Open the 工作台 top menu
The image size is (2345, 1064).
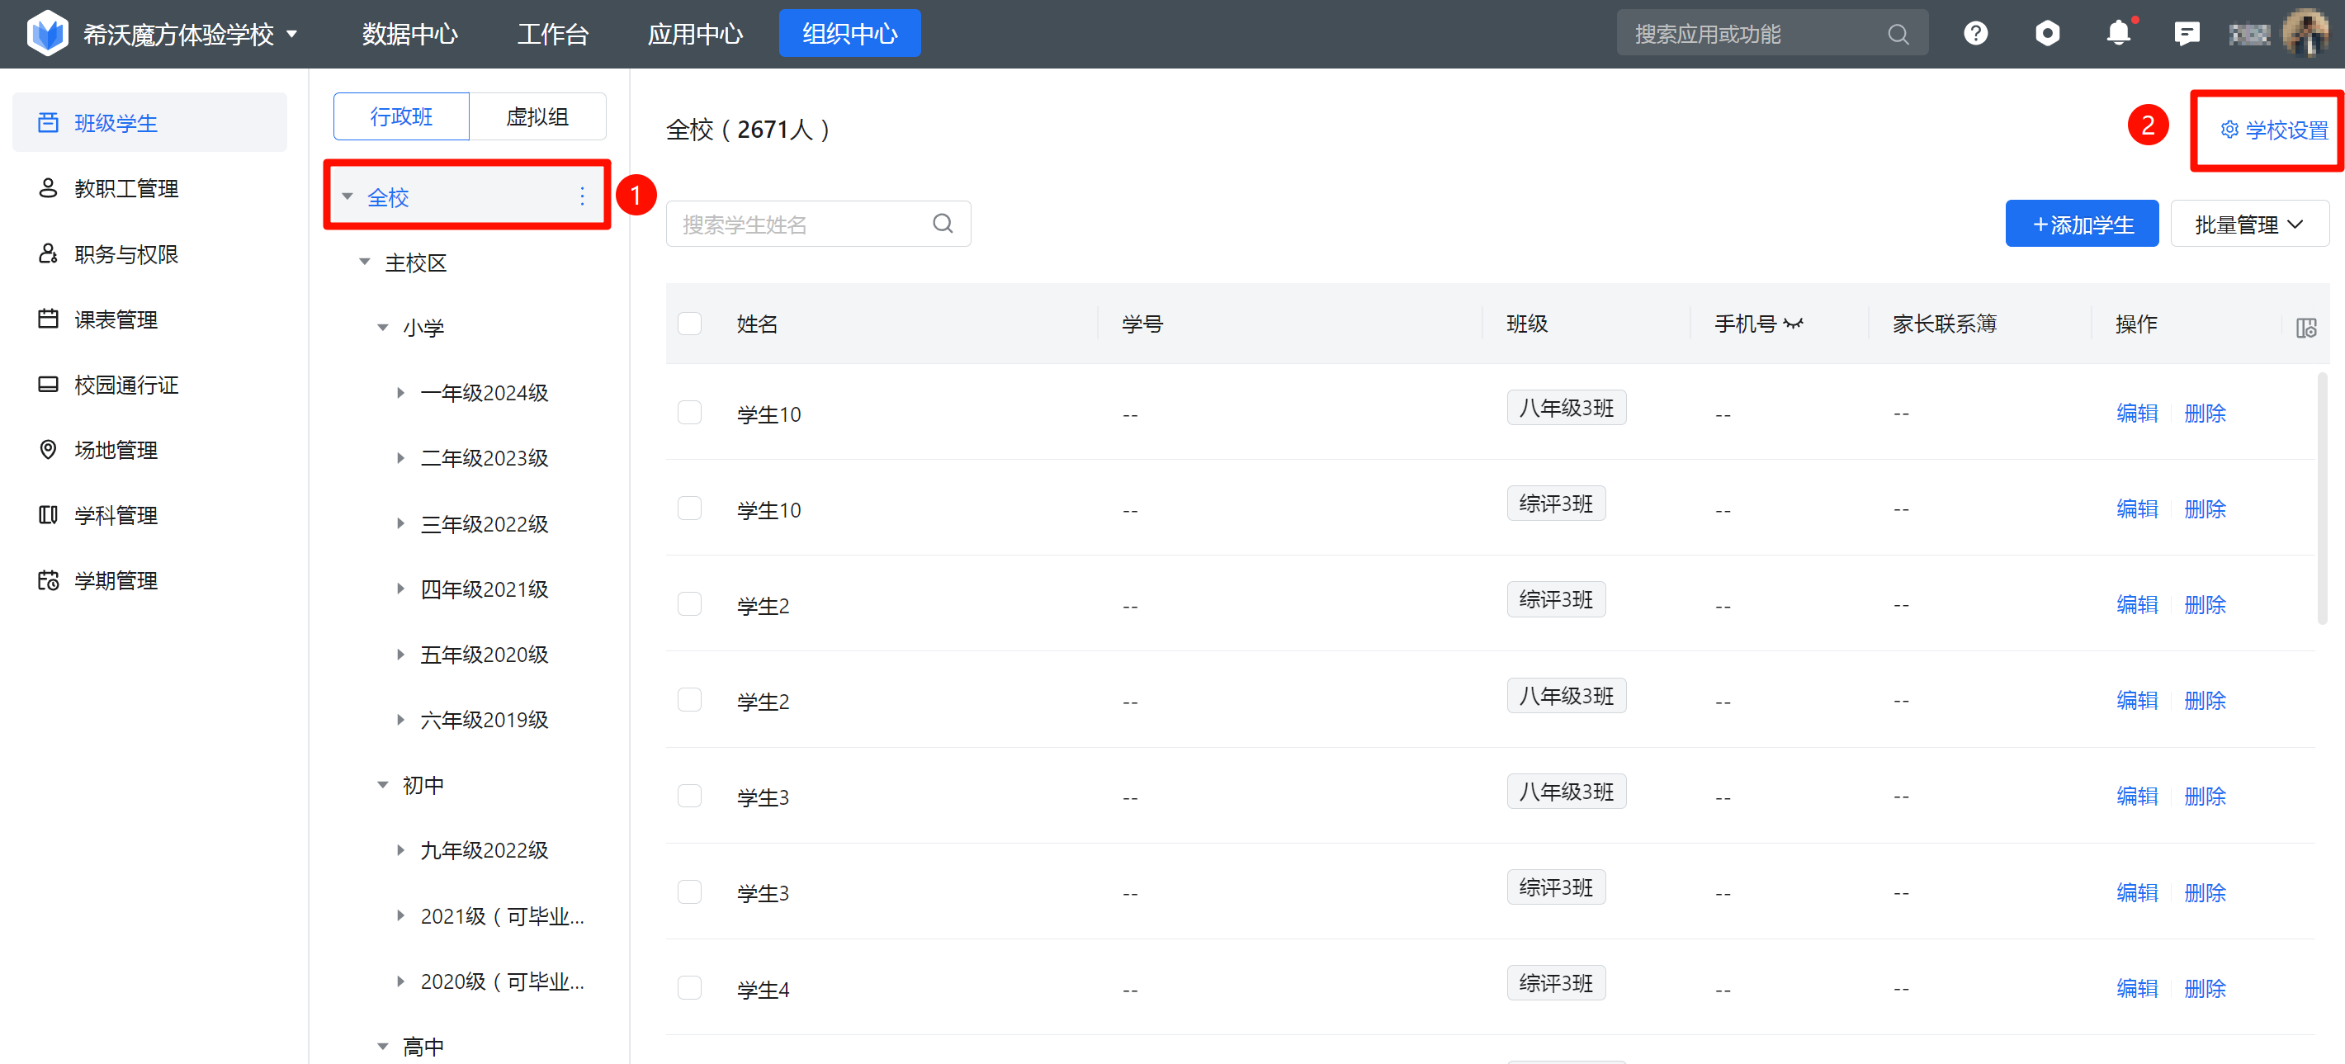click(x=554, y=35)
